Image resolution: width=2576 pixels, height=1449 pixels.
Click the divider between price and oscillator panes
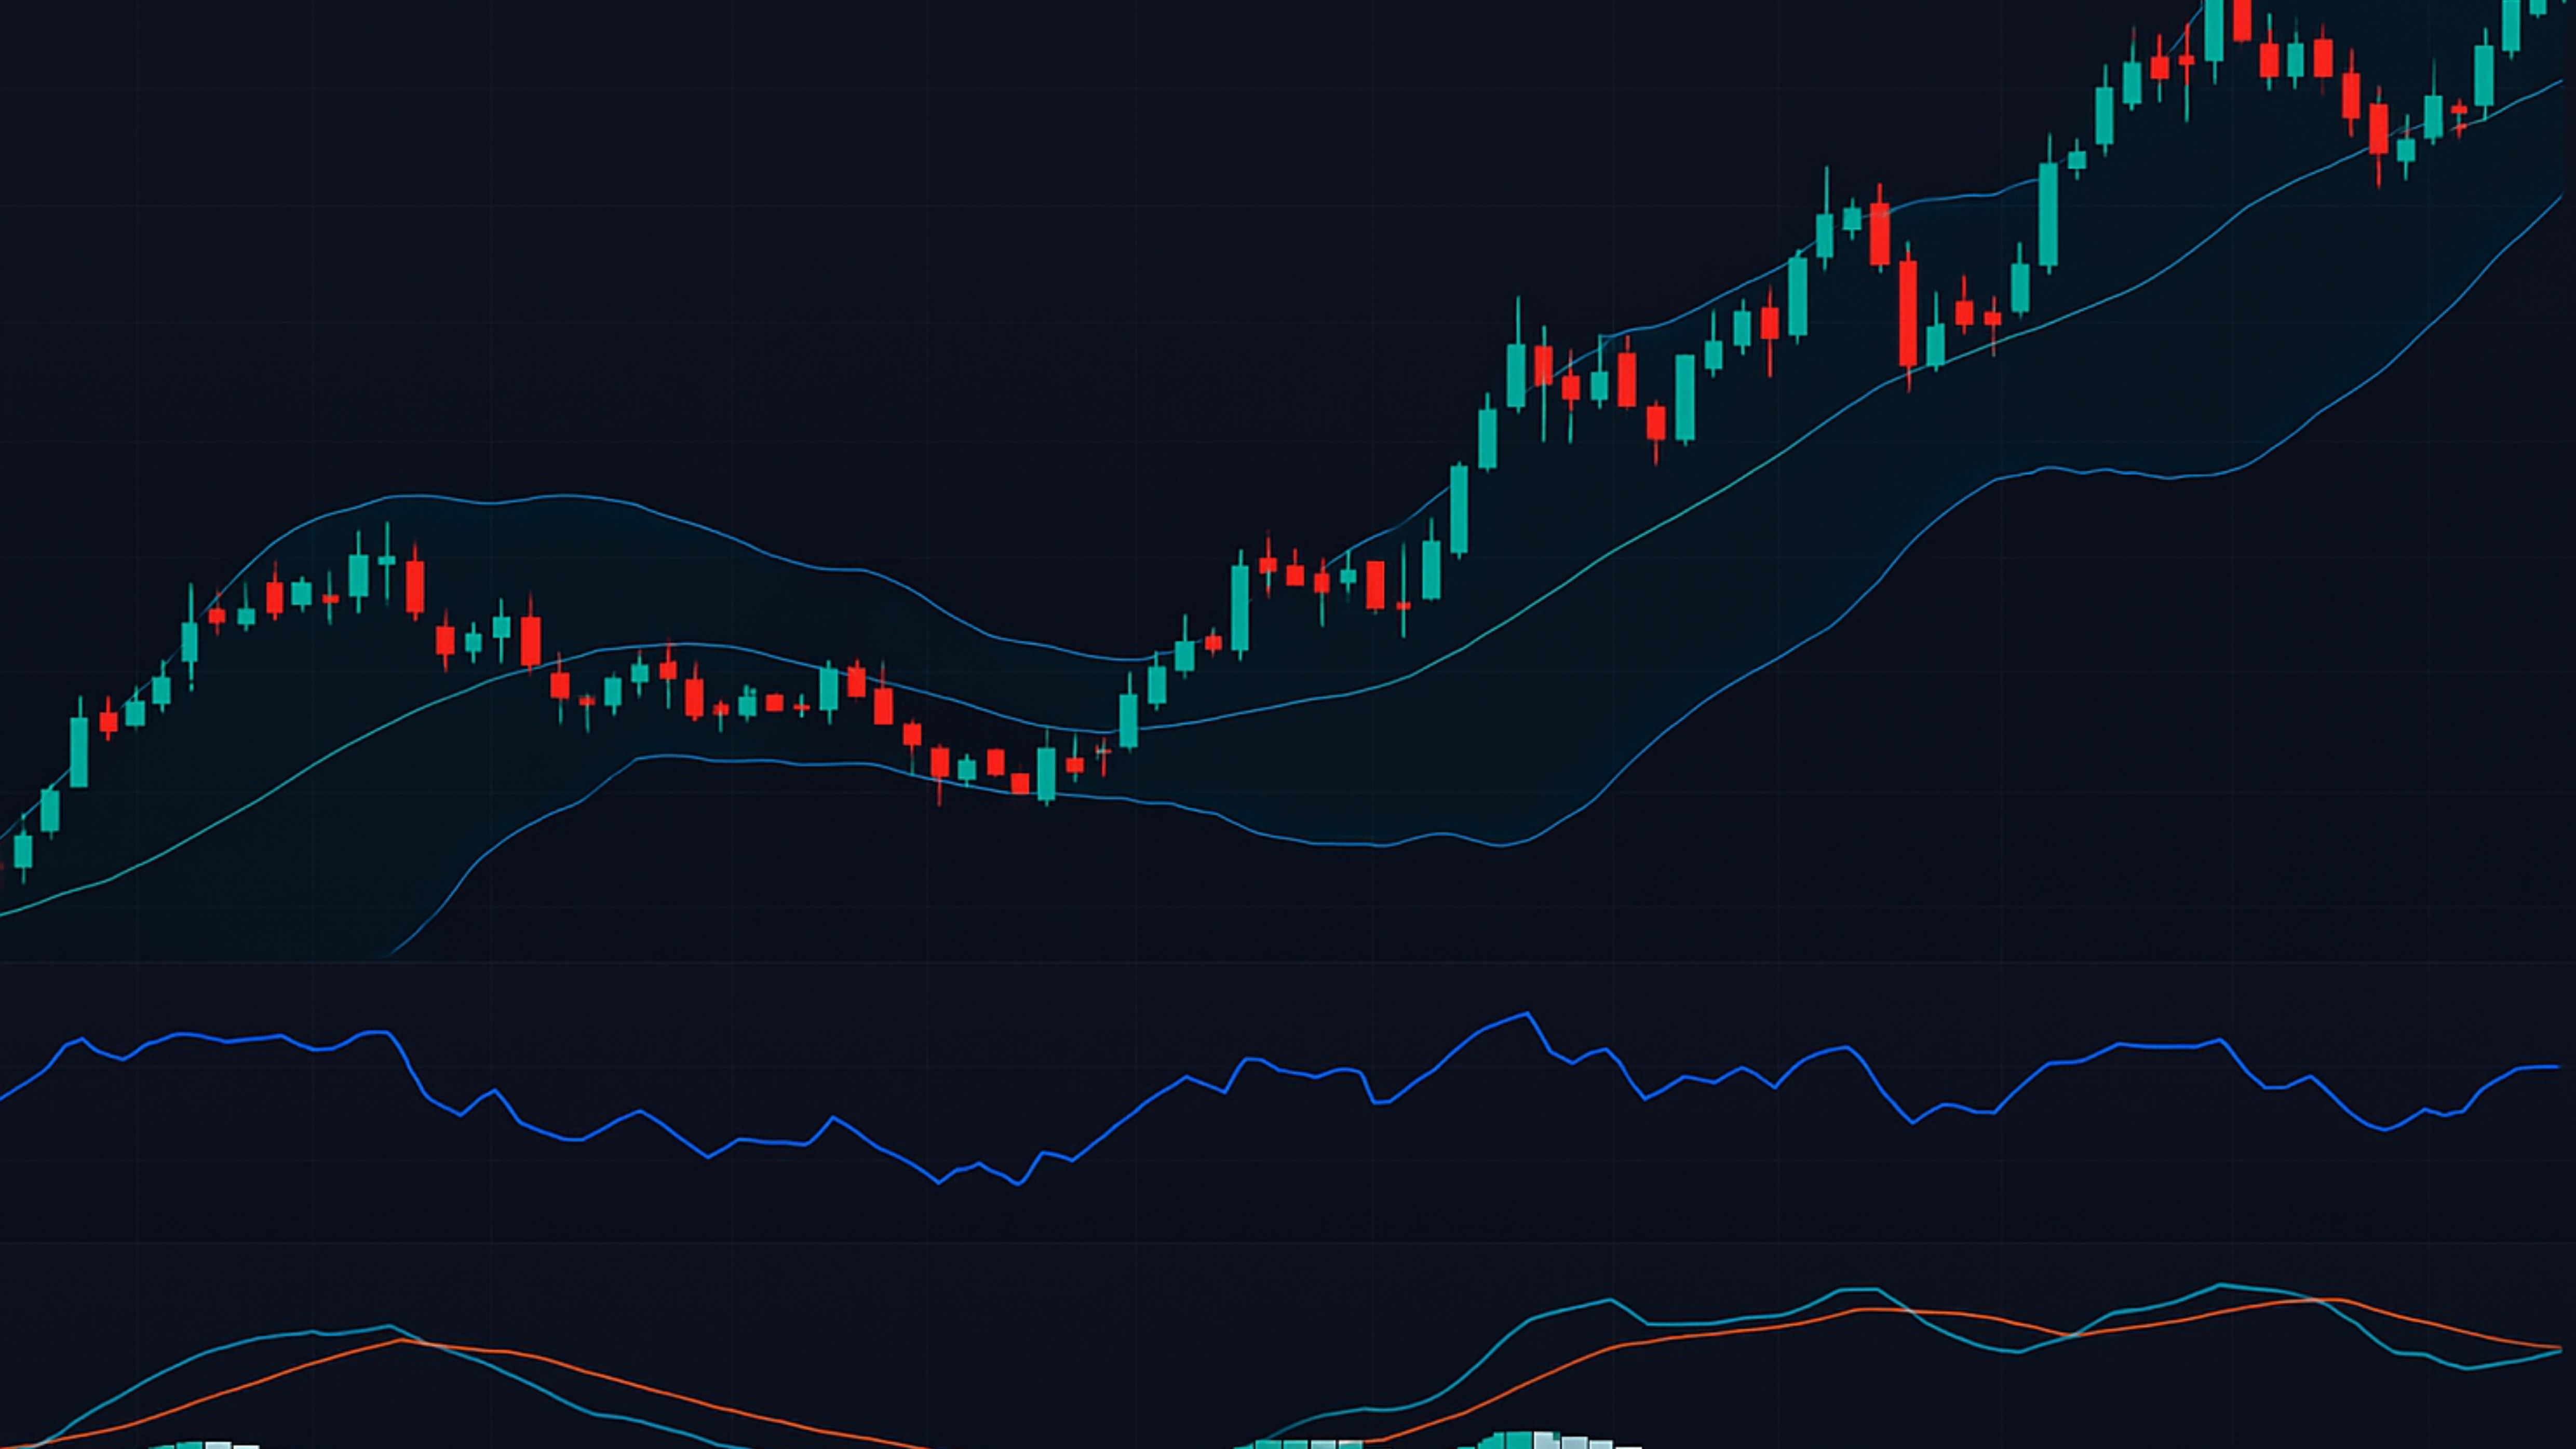tap(1288, 961)
